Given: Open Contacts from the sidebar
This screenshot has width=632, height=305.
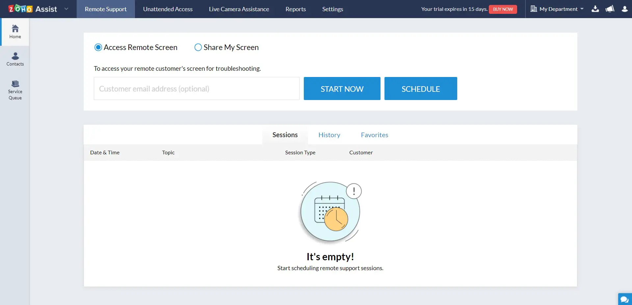Looking at the screenshot, I should (15, 59).
